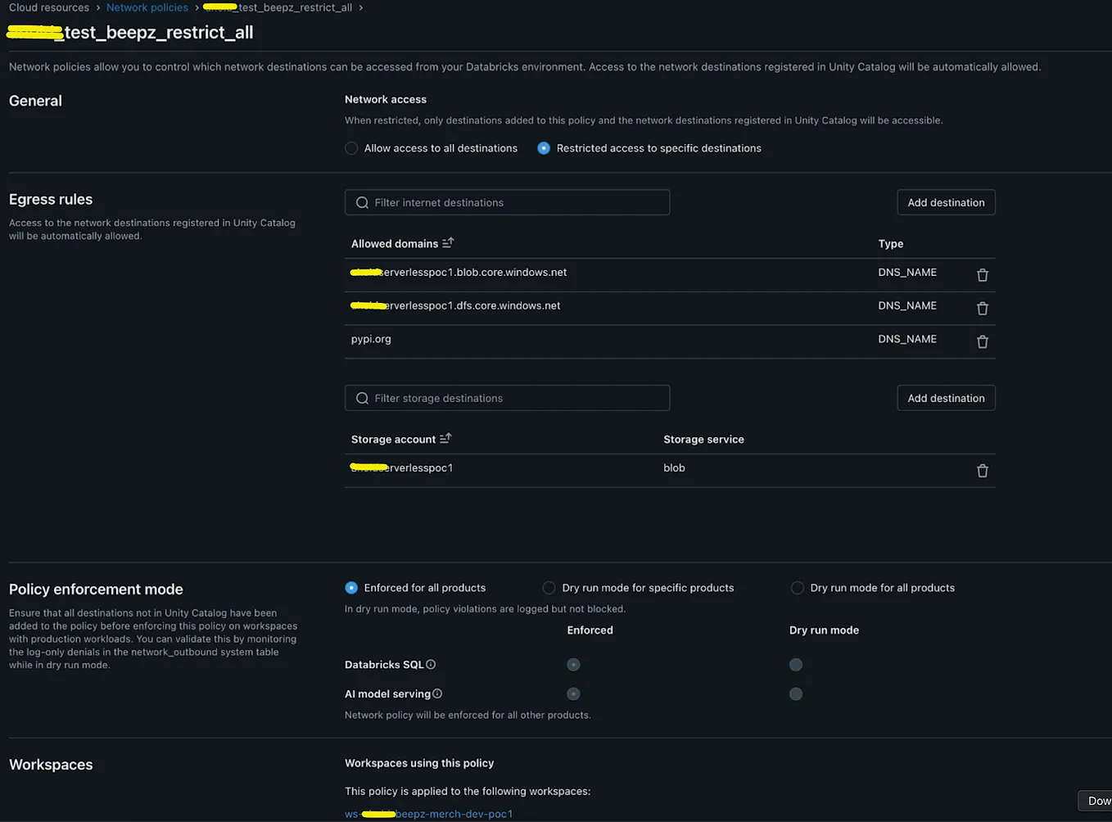The height and width of the screenshot is (822, 1112).
Task: Open the Databricks SQL info tooltip
Action: click(432, 664)
